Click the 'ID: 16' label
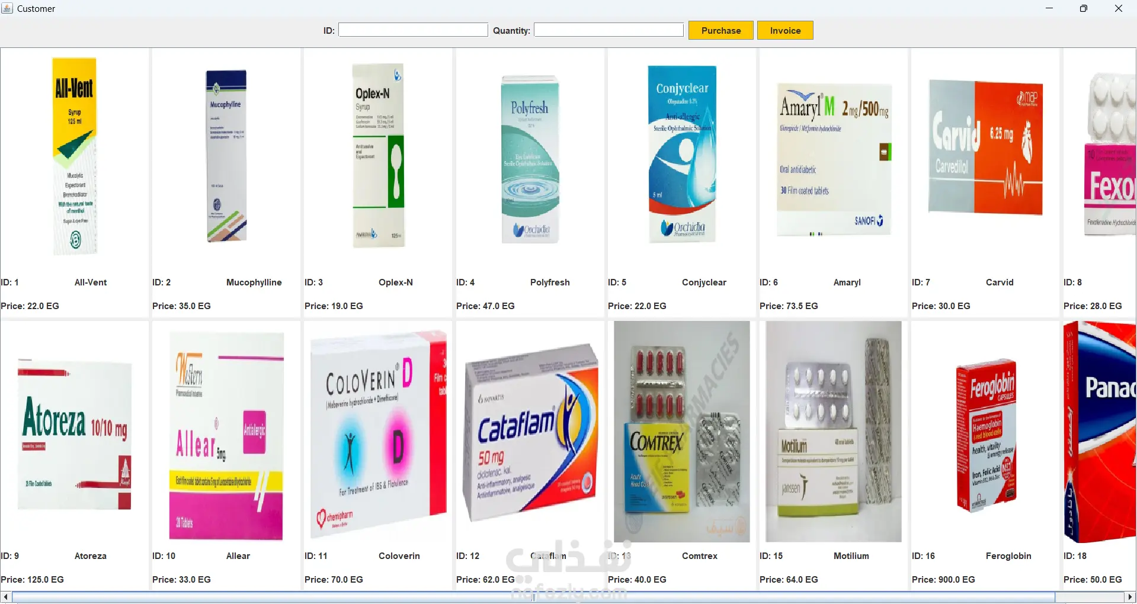Screen dimensions: 1137x604 923,556
